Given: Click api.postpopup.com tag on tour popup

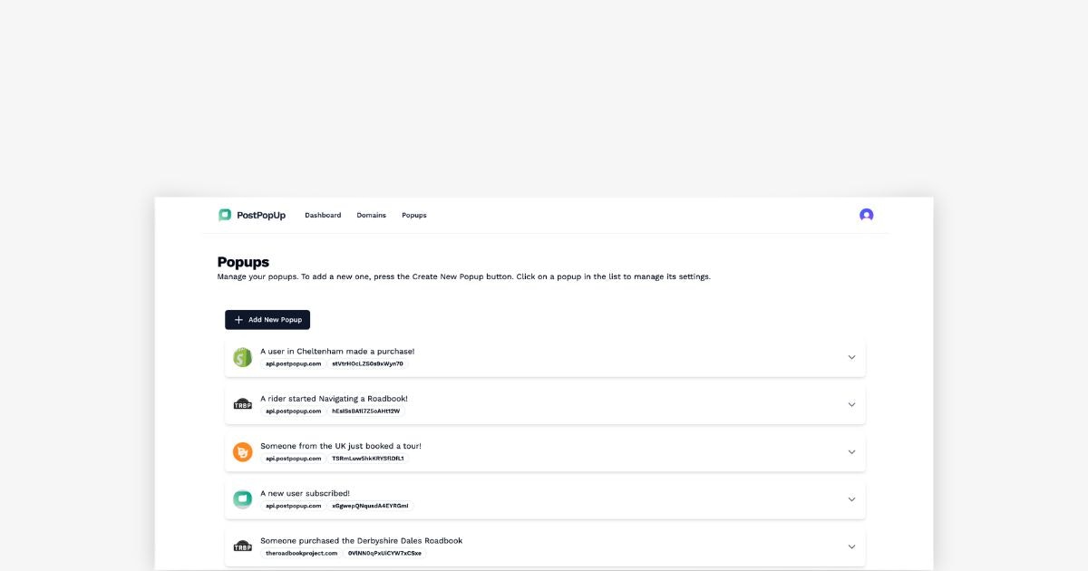Looking at the screenshot, I should (293, 459).
